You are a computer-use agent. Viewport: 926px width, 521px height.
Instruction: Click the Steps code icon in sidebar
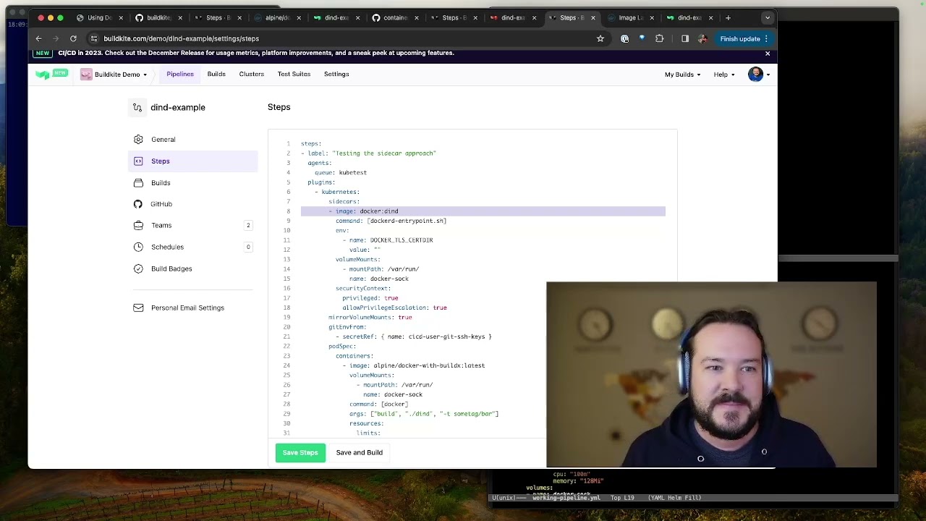(138, 161)
